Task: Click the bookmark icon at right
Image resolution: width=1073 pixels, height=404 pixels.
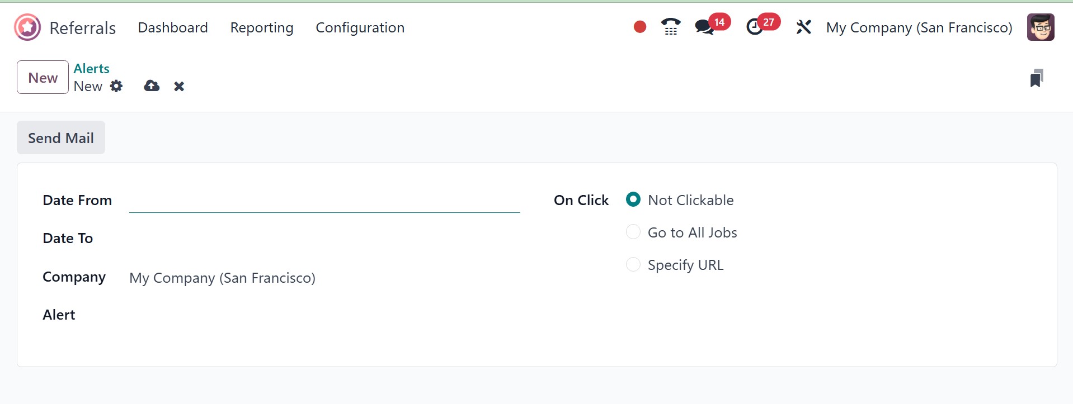Action: (x=1036, y=78)
